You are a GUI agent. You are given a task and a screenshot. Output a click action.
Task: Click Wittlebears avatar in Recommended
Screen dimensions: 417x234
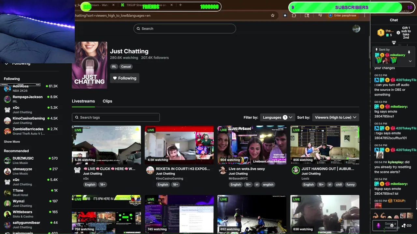point(7,214)
